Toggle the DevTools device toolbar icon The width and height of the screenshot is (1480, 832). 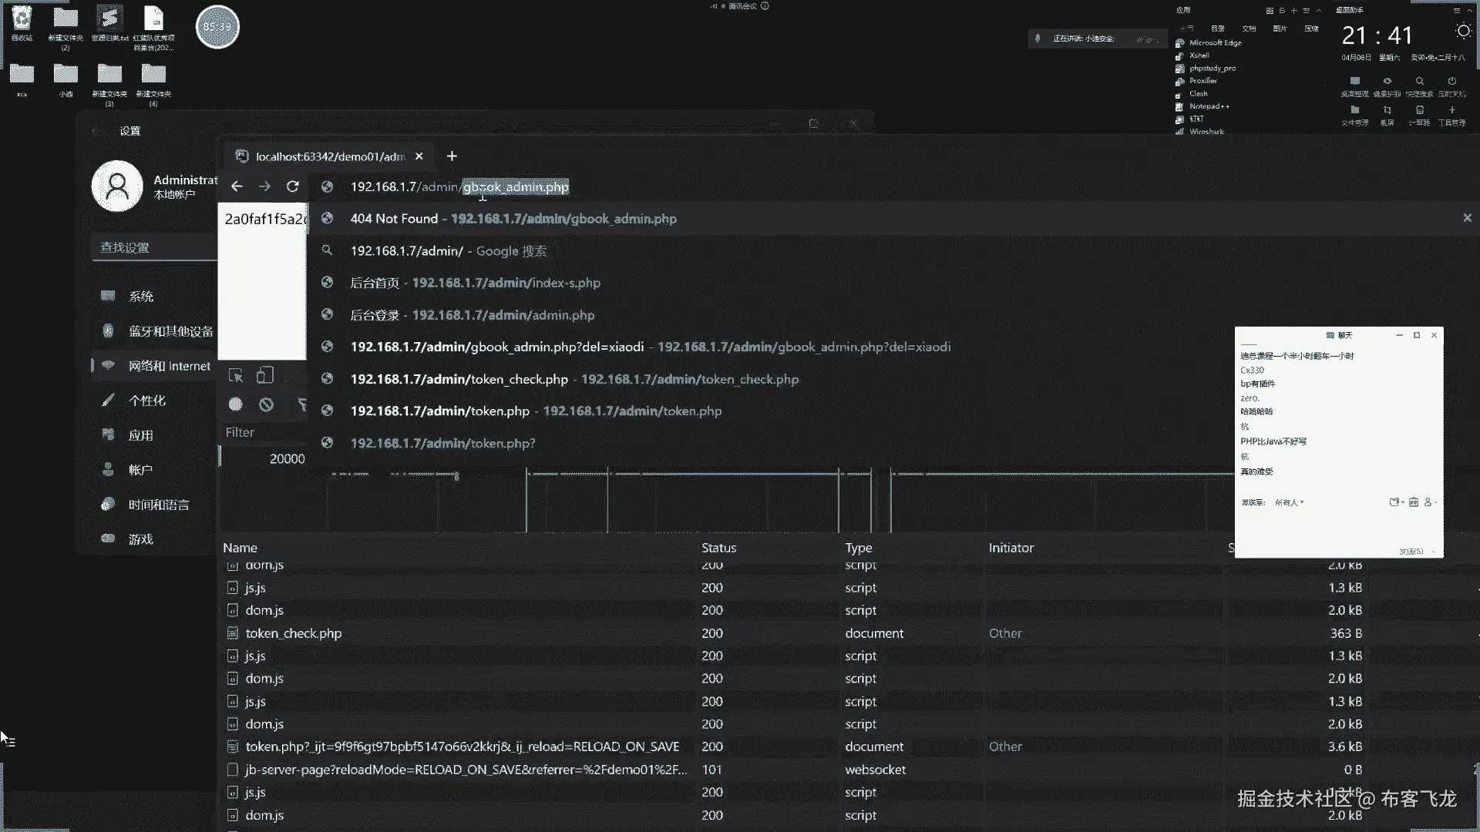(265, 376)
